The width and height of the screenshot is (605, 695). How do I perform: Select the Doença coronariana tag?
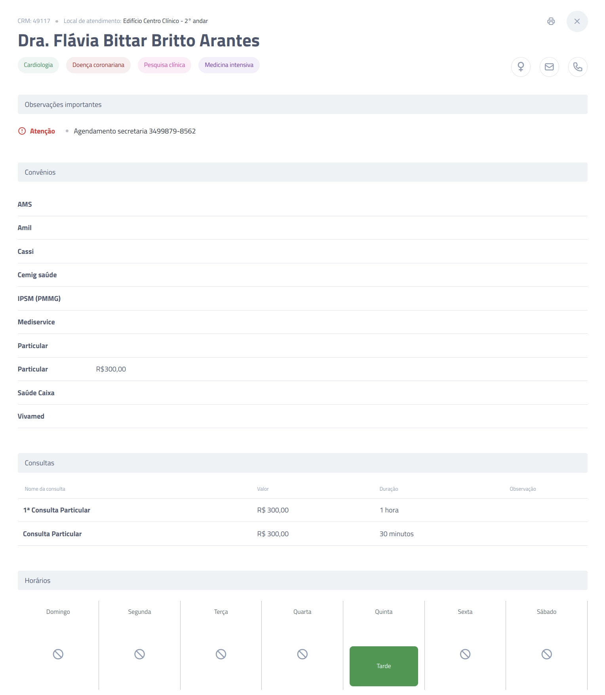pos(98,65)
